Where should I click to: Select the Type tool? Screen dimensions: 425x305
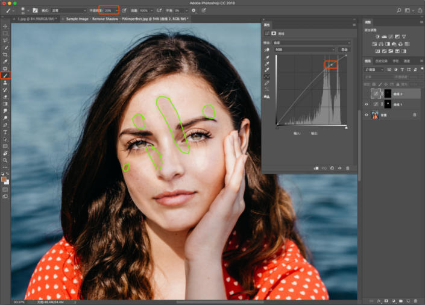(5, 132)
